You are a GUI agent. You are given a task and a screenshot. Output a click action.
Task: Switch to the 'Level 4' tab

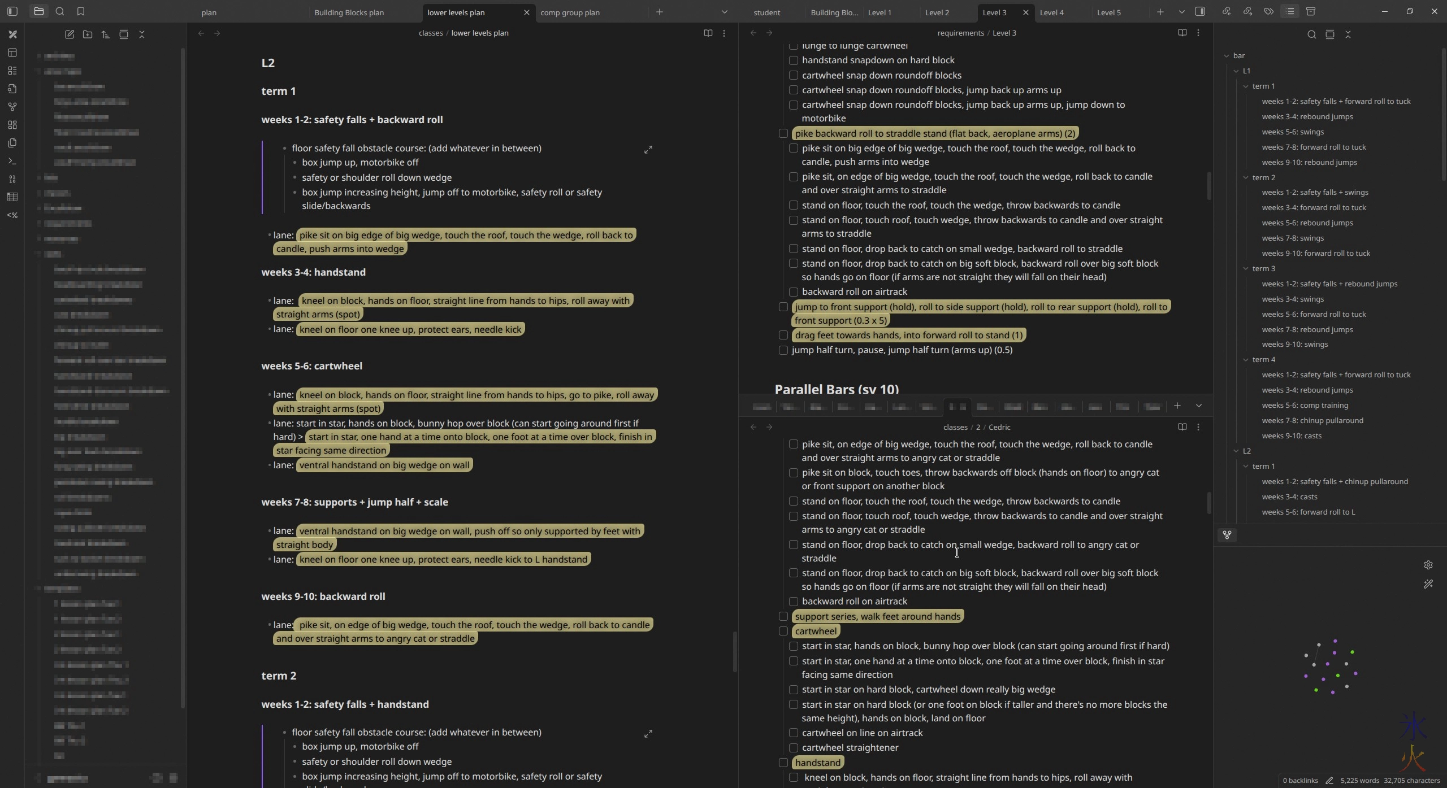[1051, 12]
